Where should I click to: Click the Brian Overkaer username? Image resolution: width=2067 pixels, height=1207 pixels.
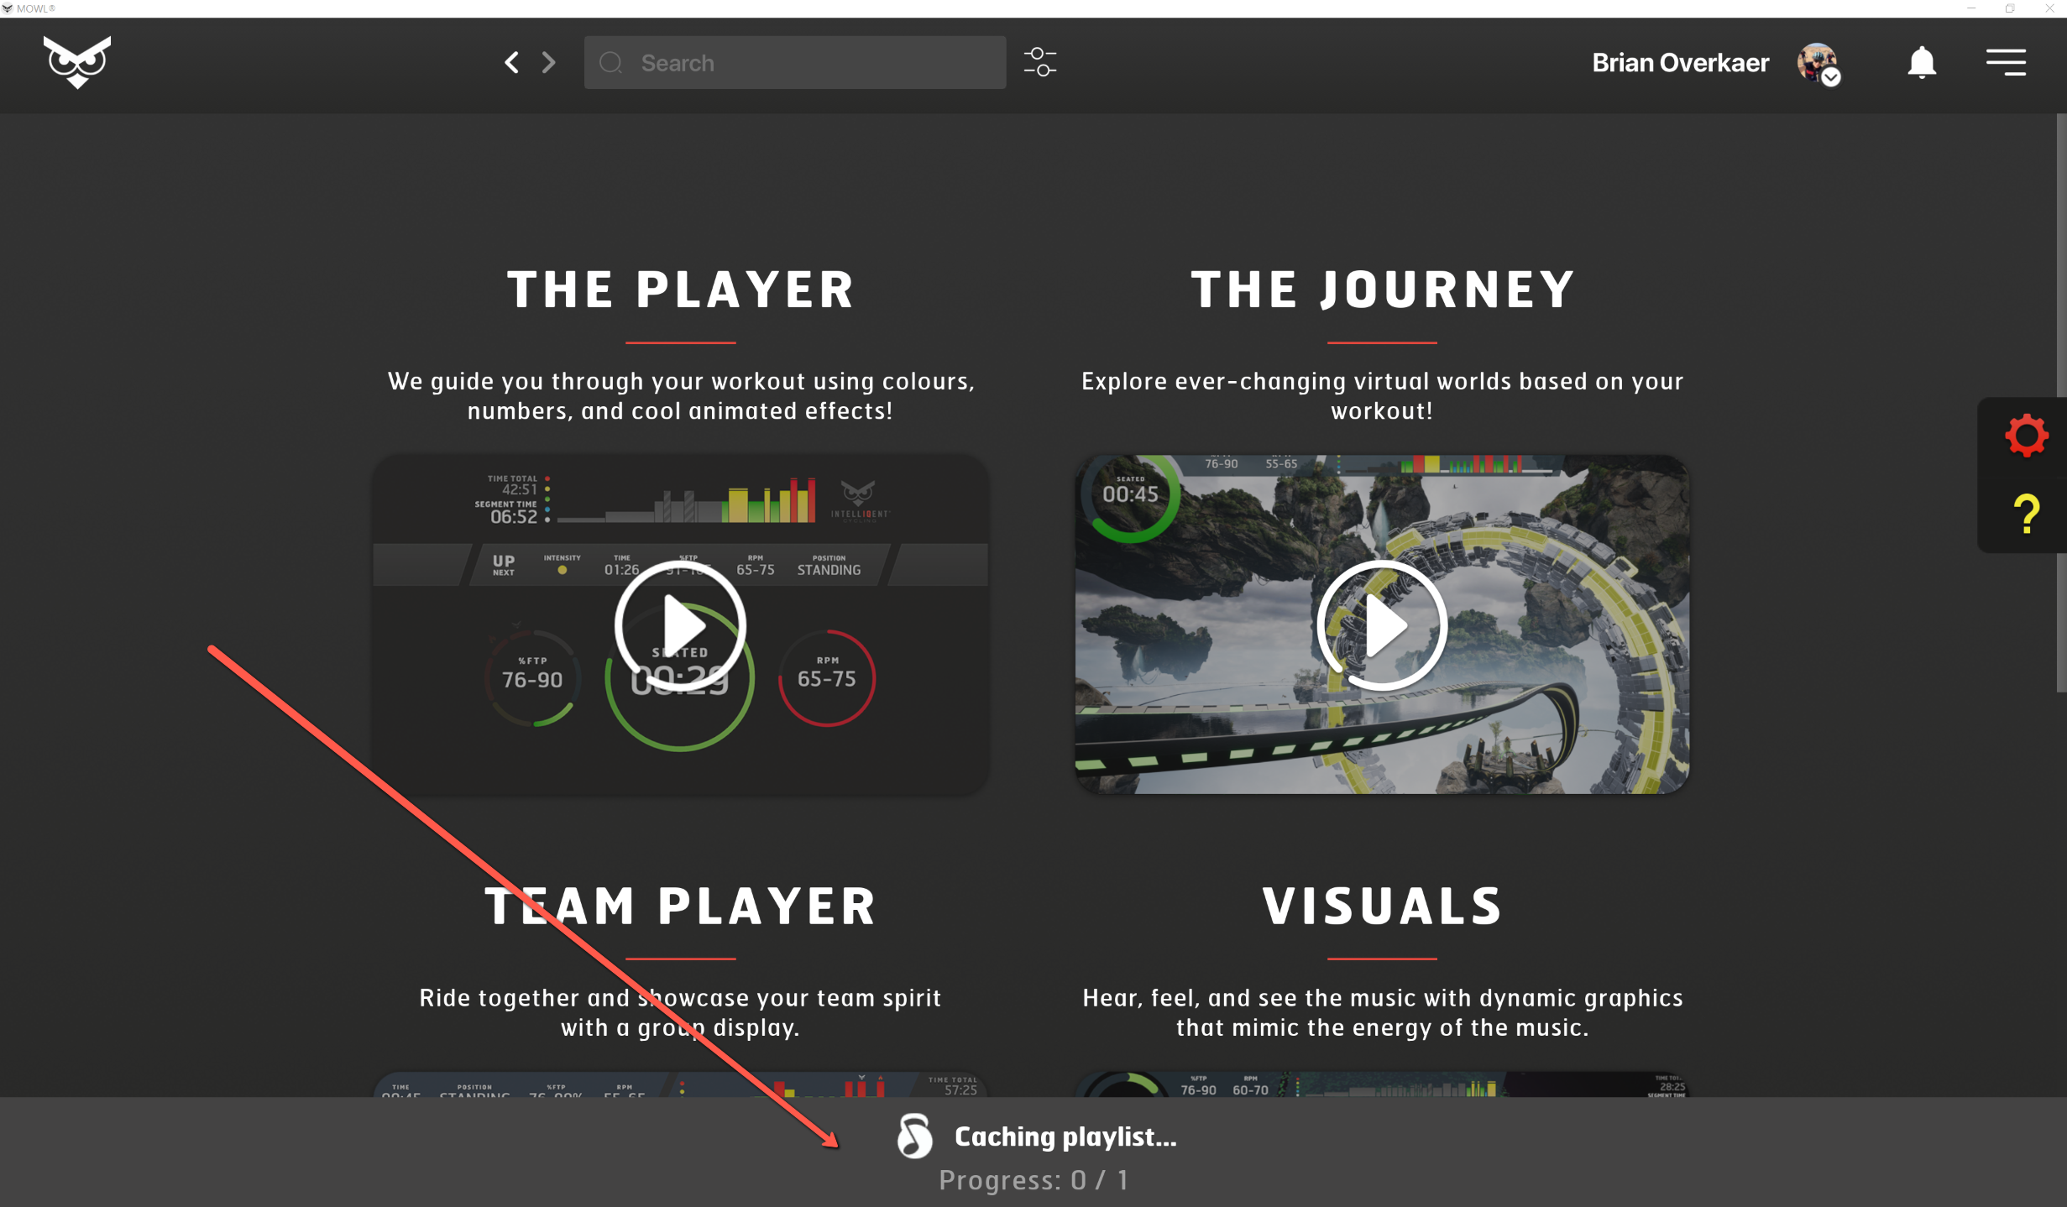(1680, 63)
